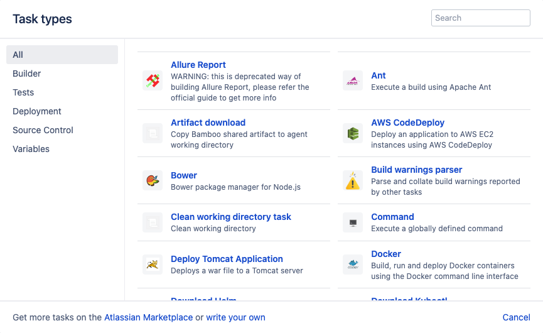Viewport: 543px width, 333px height.
Task: Select the Docker task type
Action: [x=386, y=254]
